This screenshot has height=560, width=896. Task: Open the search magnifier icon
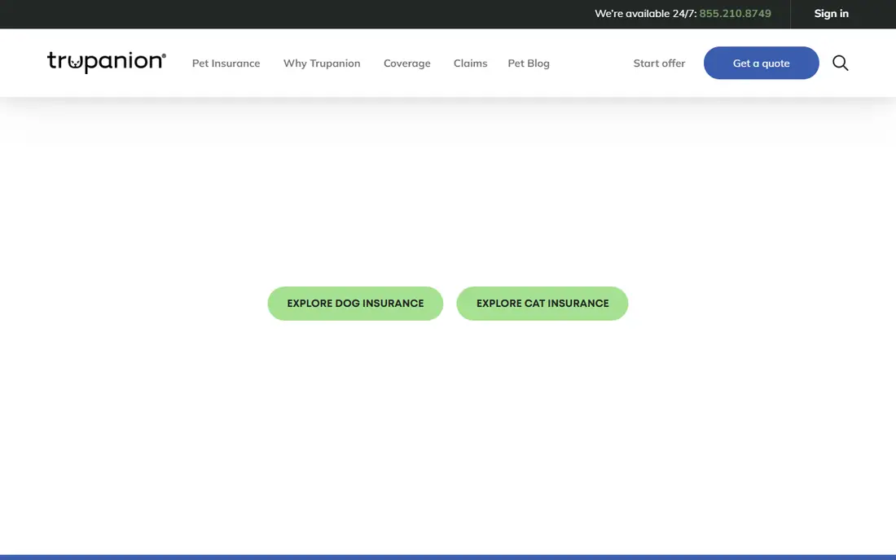[x=840, y=63]
